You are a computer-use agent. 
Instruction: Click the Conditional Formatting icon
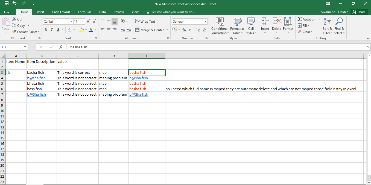coord(220,22)
